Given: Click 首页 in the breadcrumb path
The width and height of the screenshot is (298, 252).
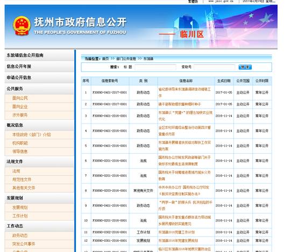Looking at the screenshot, I should click(105, 59).
